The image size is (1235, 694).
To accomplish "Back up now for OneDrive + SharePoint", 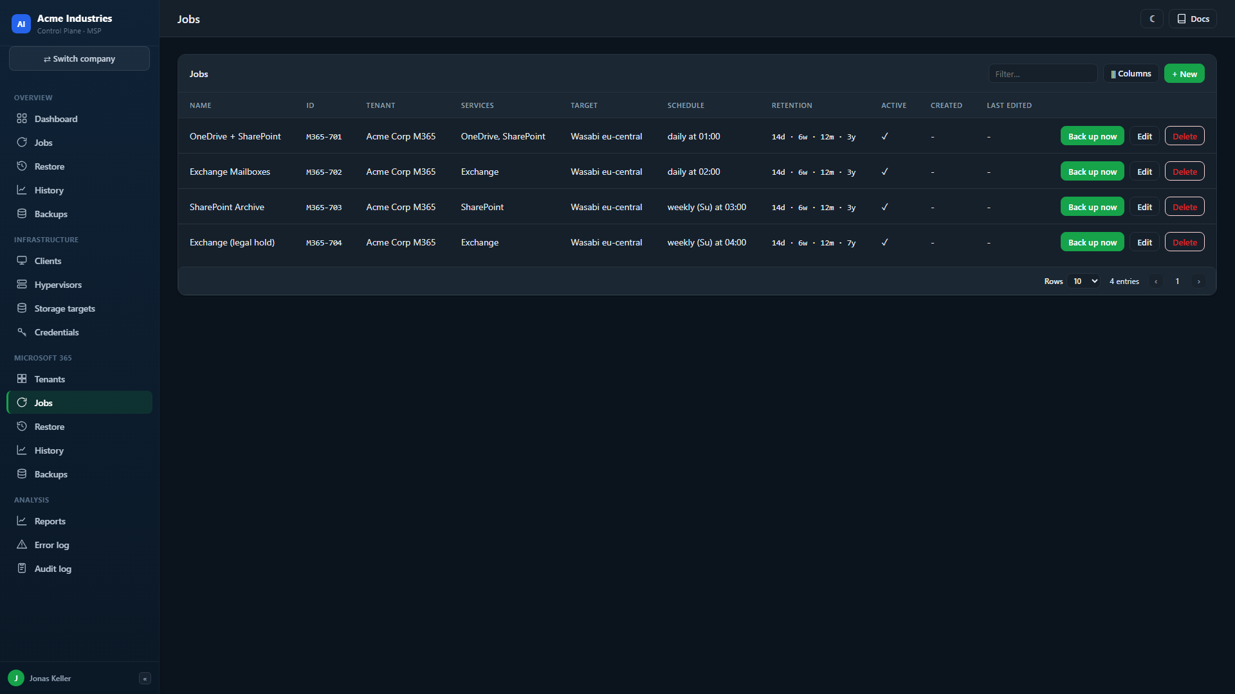I will [1092, 136].
